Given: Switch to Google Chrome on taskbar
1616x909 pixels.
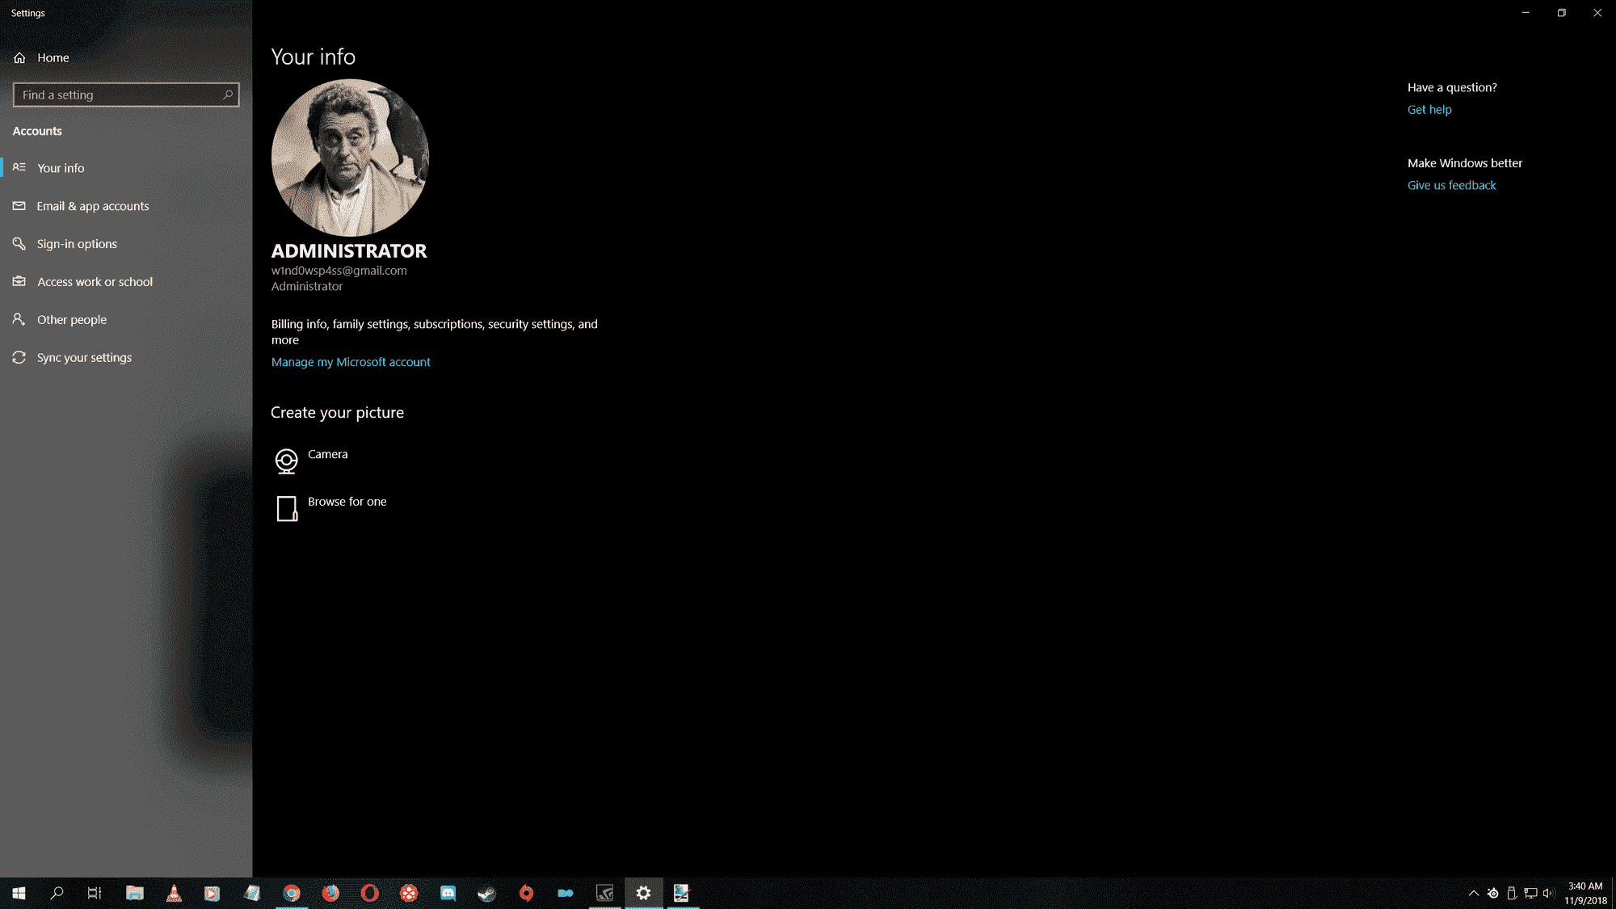Looking at the screenshot, I should click(x=292, y=893).
